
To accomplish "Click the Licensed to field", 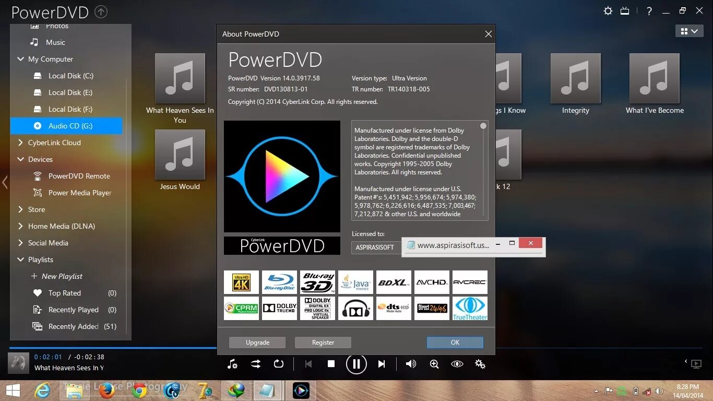I will tap(376, 247).
